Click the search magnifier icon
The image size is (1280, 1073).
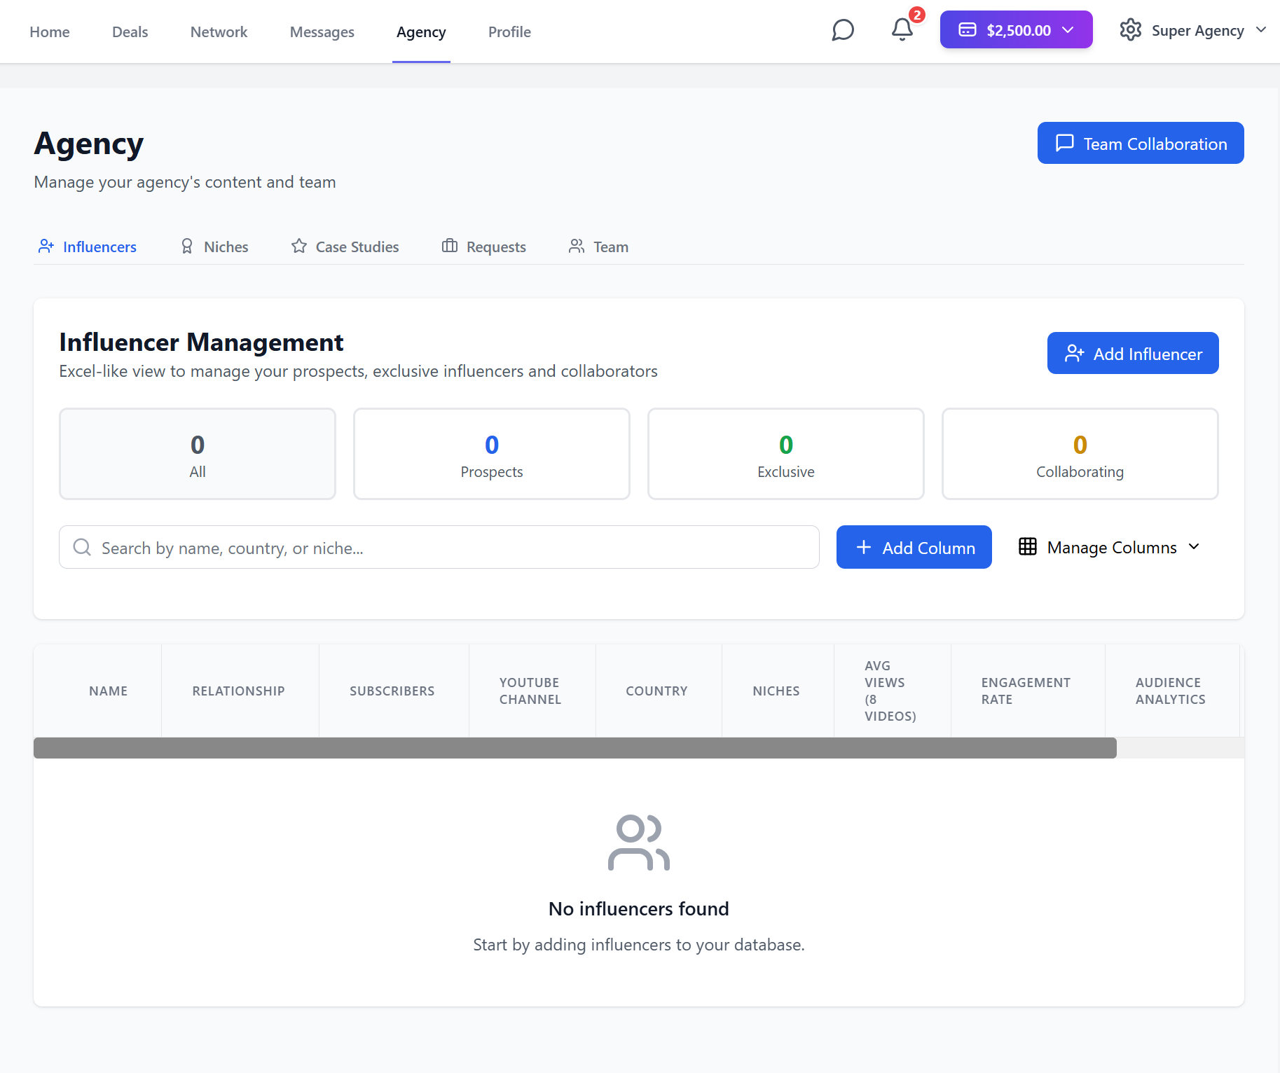pos(82,547)
